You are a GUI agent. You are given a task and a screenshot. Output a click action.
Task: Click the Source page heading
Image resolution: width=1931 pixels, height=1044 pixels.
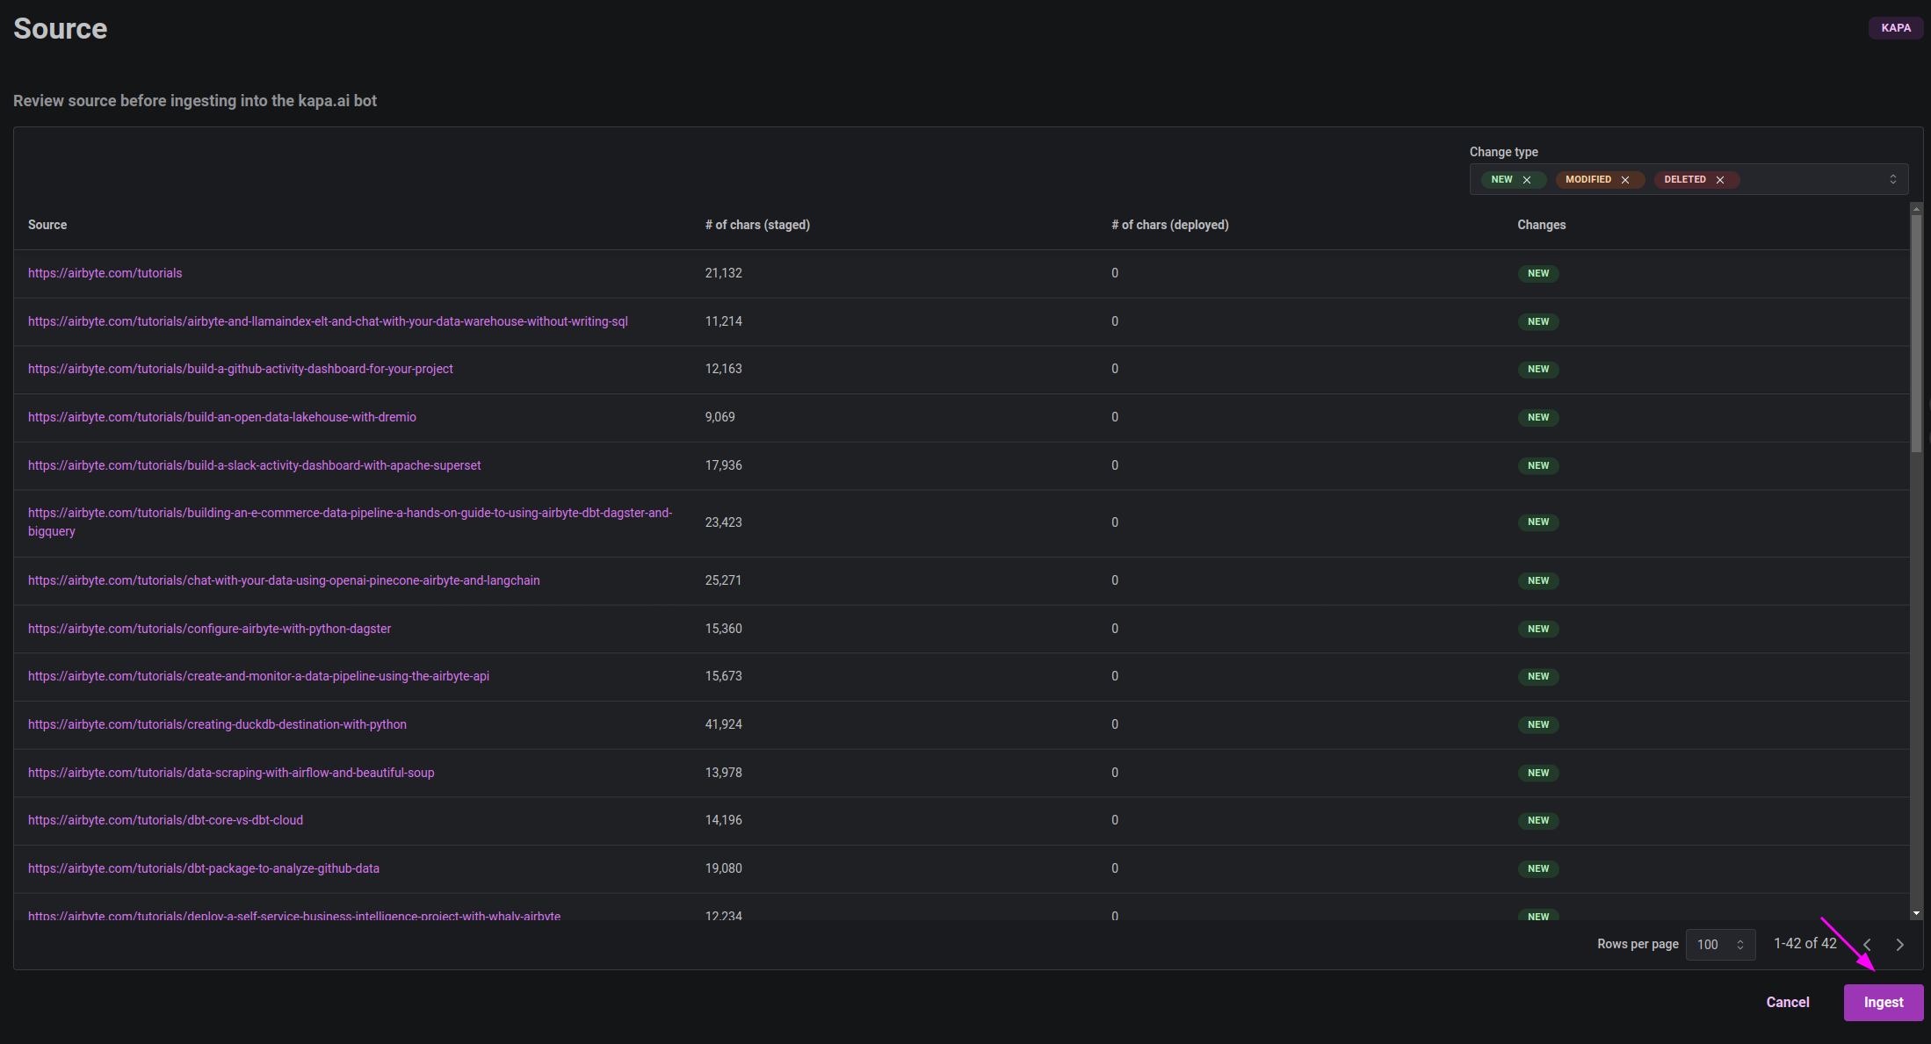61,29
